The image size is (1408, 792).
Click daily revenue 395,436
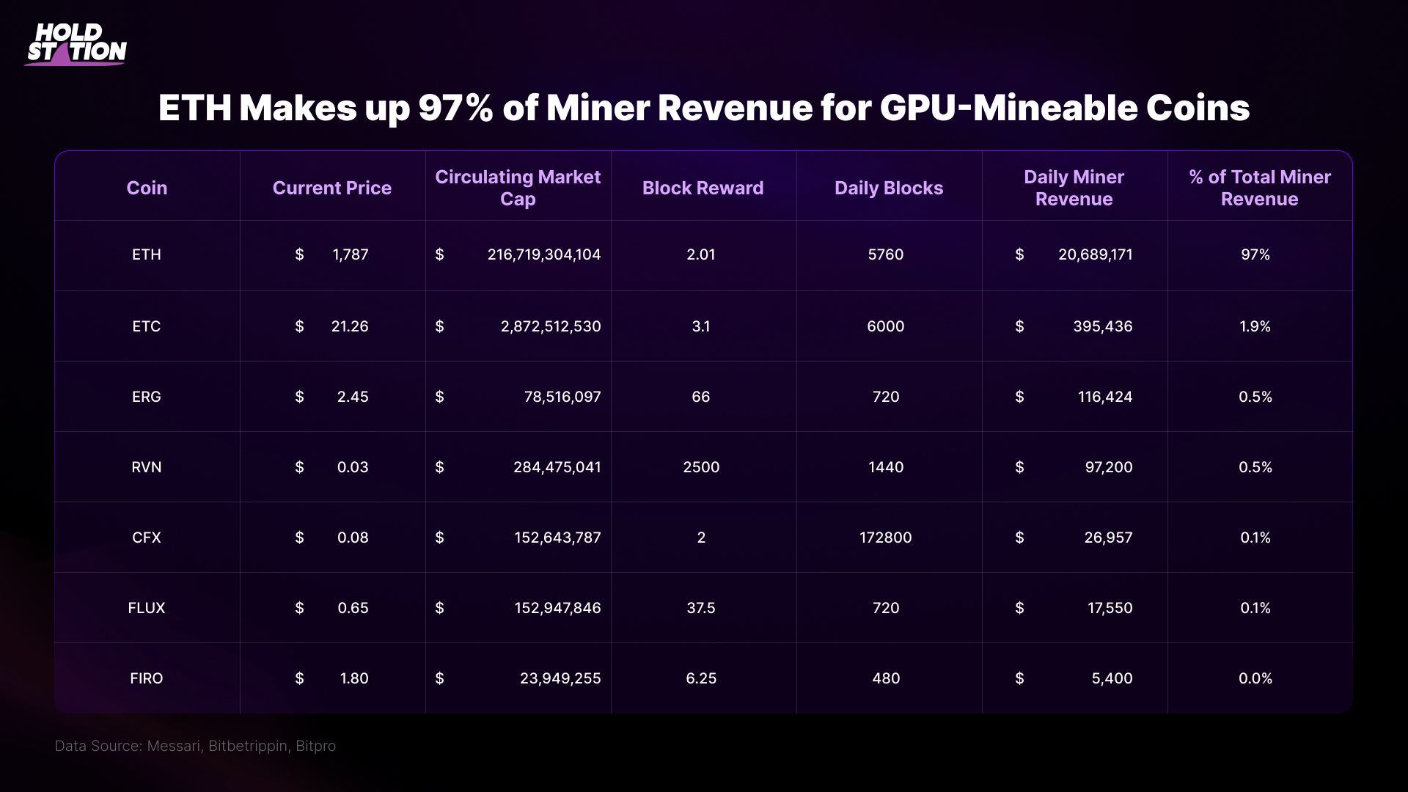[x=1103, y=326]
